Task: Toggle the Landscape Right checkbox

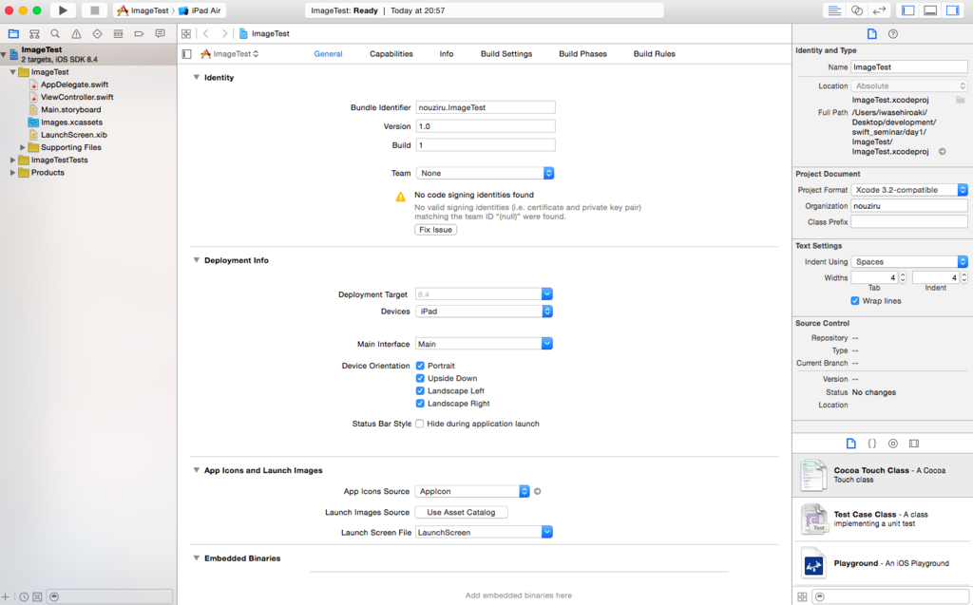Action: coord(420,404)
